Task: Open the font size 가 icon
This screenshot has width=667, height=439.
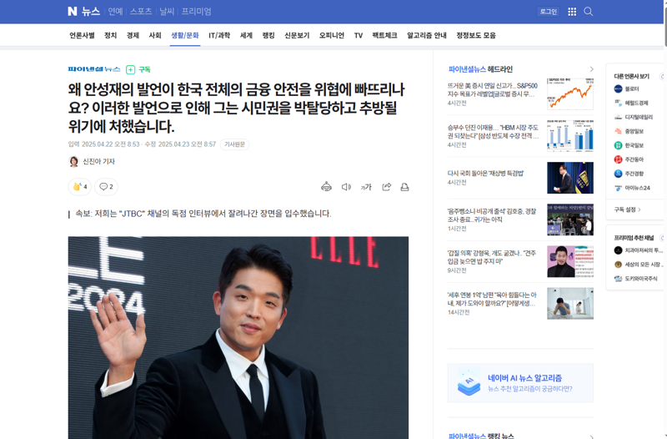Action: pyautogui.click(x=366, y=186)
